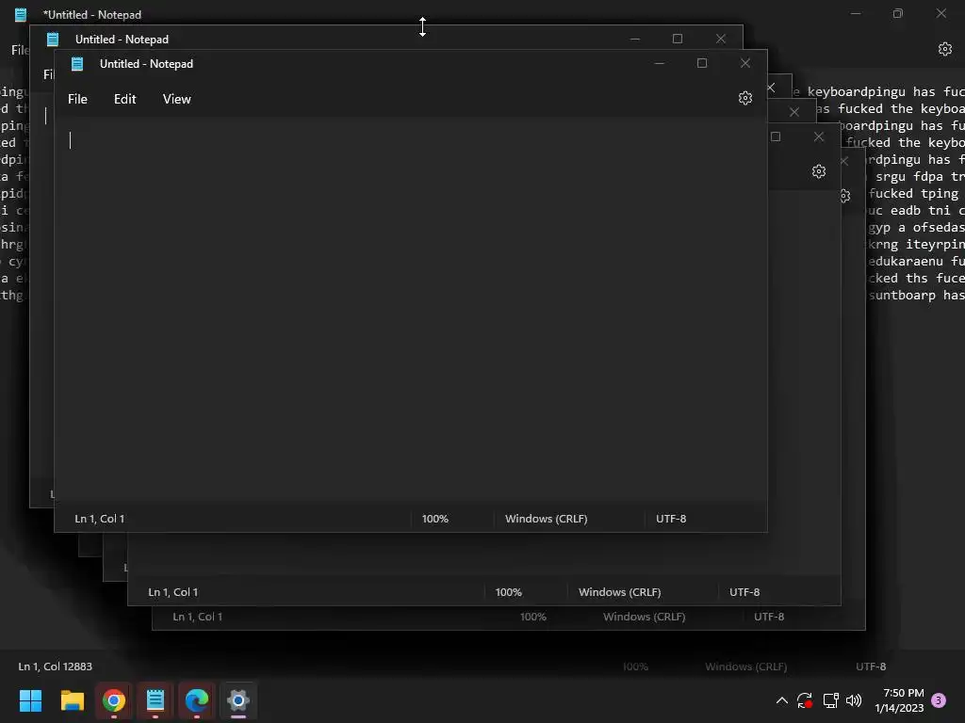This screenshot has width=965, height=723.
Task: Close the second Untitled - Notepad window behind the front one
Action: [x=721, y=39]
